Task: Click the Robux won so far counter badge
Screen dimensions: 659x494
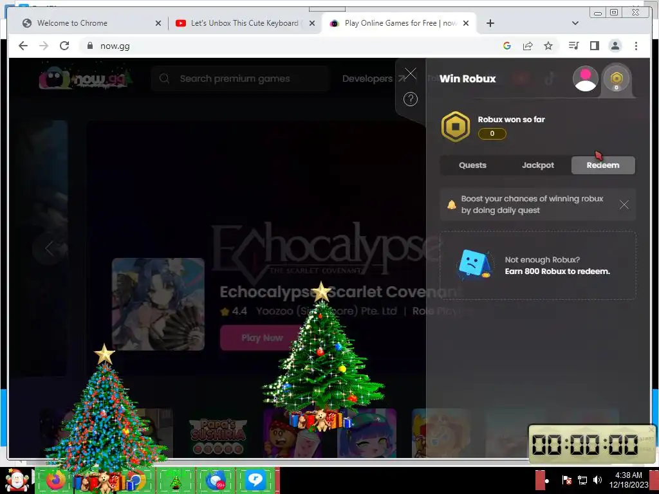Action: 492,134
